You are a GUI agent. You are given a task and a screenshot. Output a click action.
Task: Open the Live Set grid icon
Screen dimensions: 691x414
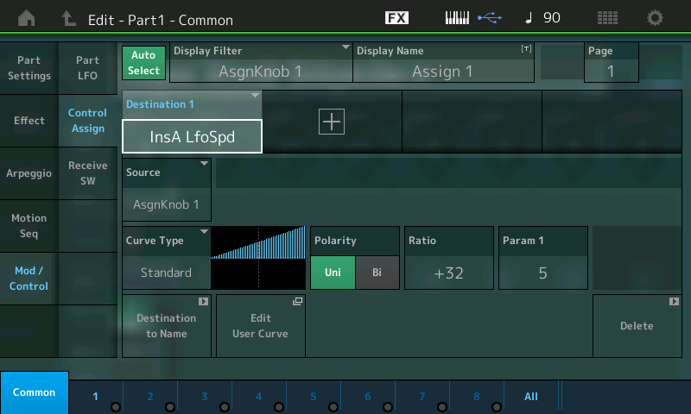(x=607, y=18)
